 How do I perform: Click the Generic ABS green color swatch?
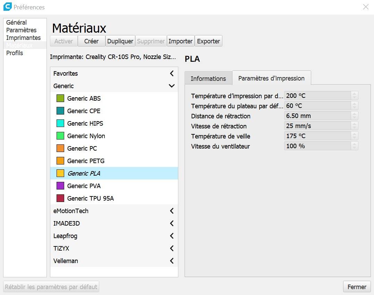coord(60,99)
